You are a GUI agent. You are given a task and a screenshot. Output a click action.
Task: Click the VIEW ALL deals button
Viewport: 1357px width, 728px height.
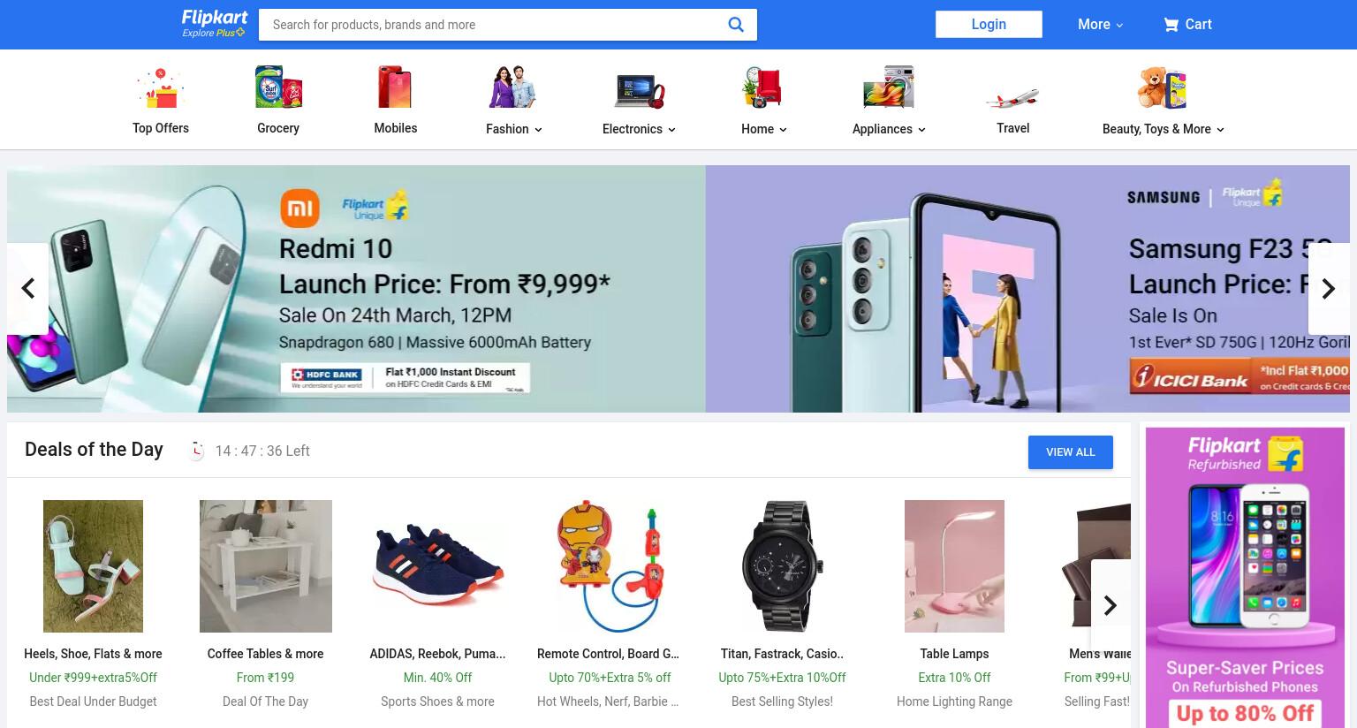click(x=1071, y=452)
